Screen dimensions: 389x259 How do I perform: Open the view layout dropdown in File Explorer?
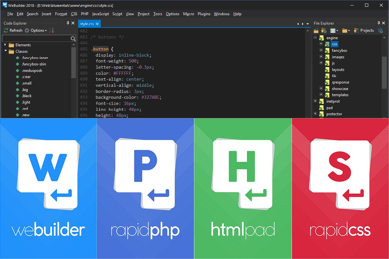pyautogui.click(x=334, y=30)
